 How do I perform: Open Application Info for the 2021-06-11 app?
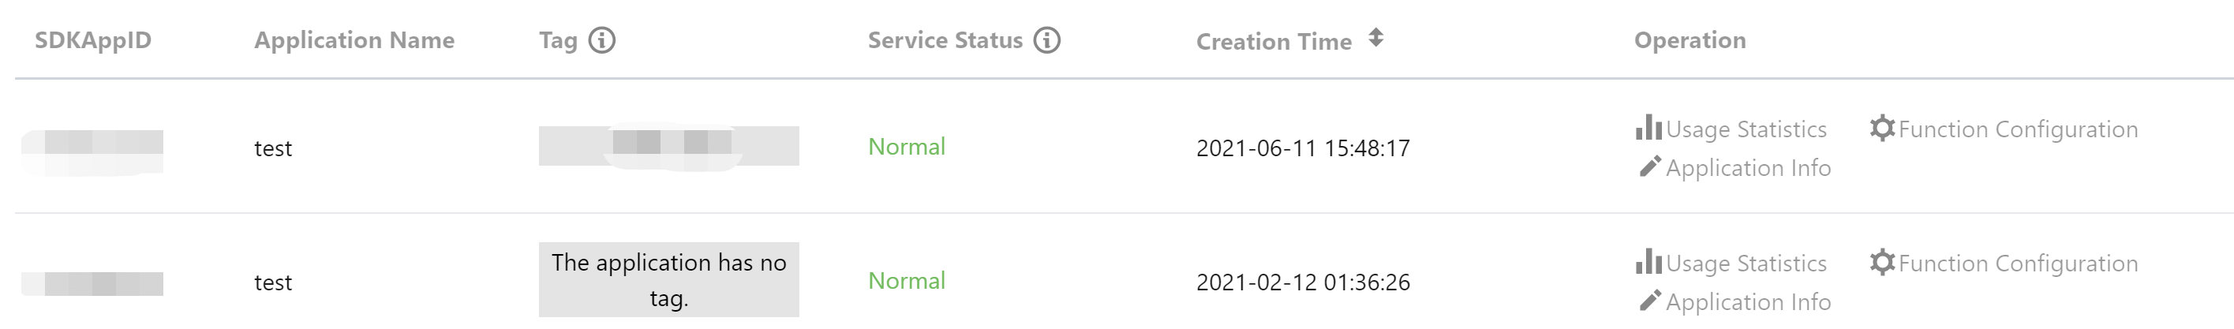click(x=1747, y=167)
